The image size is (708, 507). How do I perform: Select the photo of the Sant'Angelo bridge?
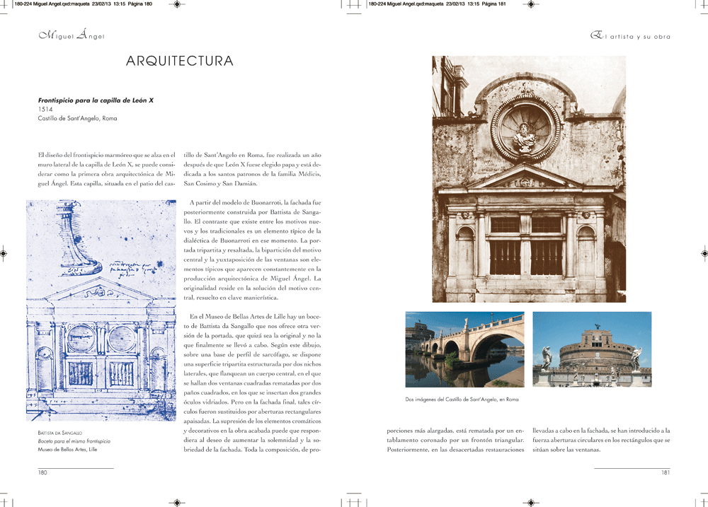(x=464, y=349)
